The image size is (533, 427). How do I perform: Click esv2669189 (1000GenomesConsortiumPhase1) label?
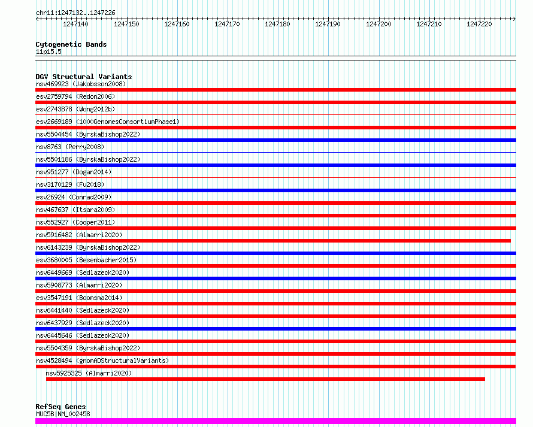(108, 122)
